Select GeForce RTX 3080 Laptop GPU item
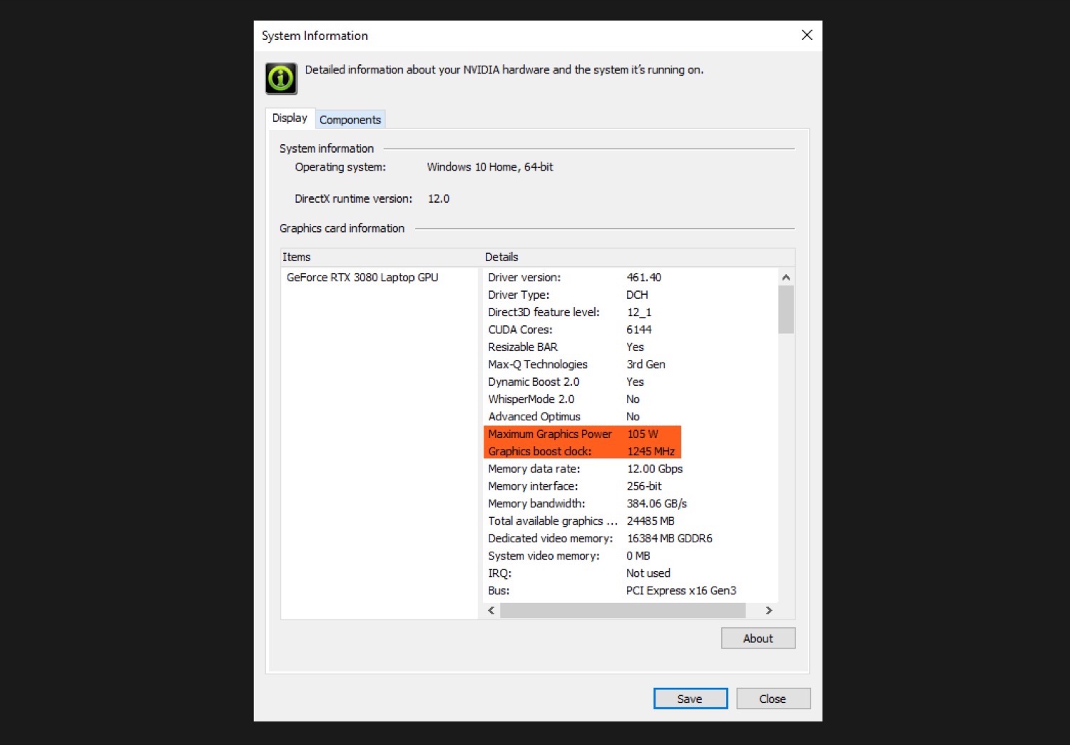Viewport: 1070px width, 745px height. pyautogui.click(x=362, y=278)
